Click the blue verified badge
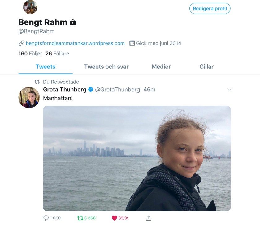This screenshot has width=260, height=225. click(x=91, y=90)
